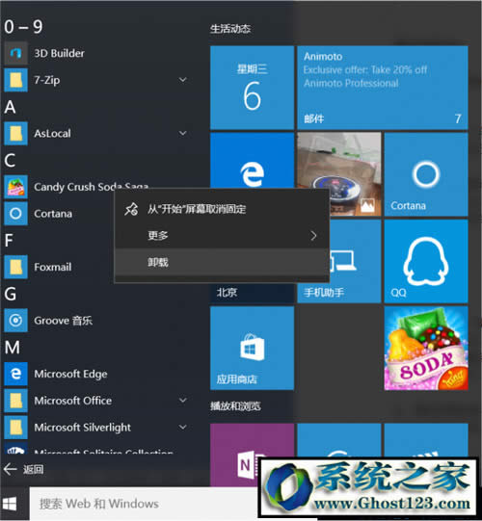This screenshot has width=482, height=521.
Task: Open the 更多 submenu arrow
Action: pyautogui.click(x=313, y=236)
